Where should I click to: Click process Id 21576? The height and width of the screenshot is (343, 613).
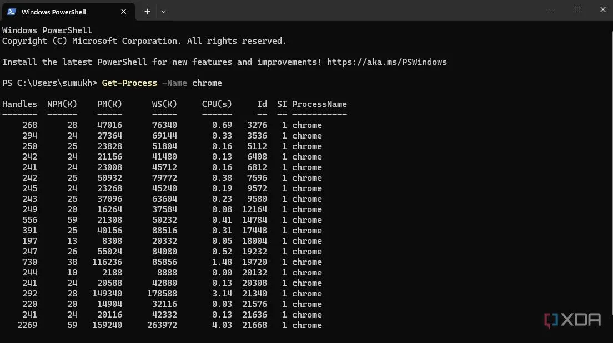click(254, 304)
